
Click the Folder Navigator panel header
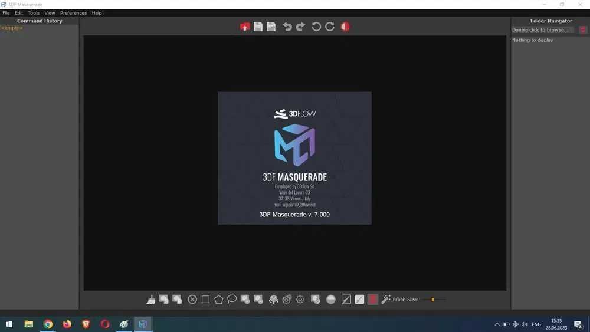[x=551, y=21]
